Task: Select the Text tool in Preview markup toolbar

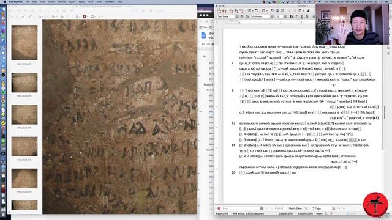Action: [47, 16]
